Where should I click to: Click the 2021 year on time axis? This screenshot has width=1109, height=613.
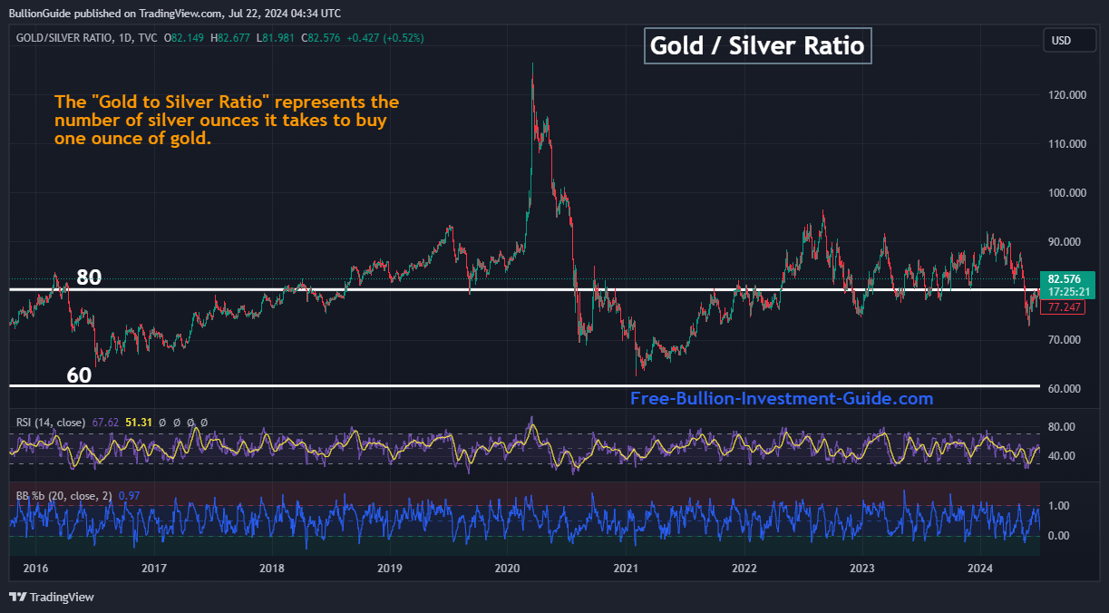[x=626, y=569]
